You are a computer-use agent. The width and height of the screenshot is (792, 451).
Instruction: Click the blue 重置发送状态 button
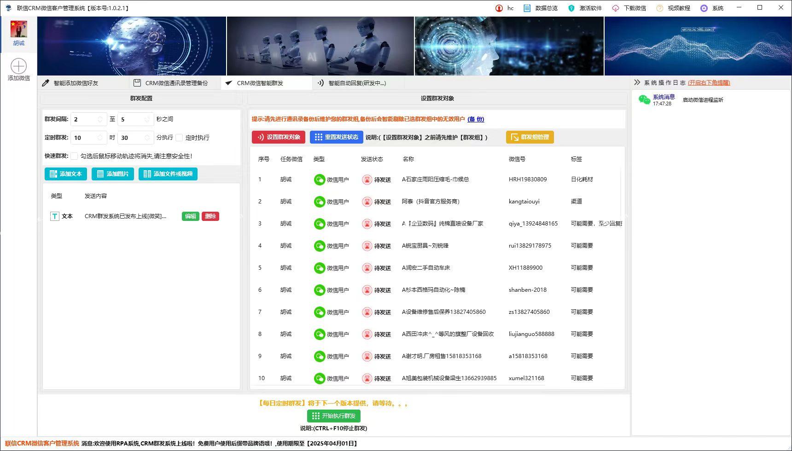pyautogui.click(x=337, y=137)
